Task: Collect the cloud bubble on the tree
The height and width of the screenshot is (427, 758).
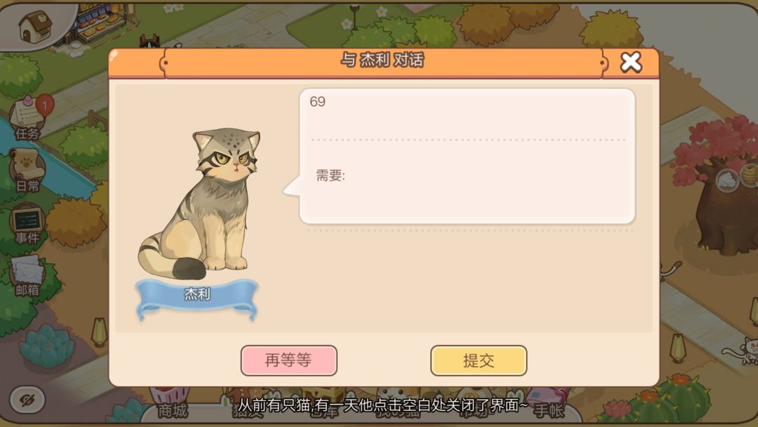Action: (x=726, y=180)
